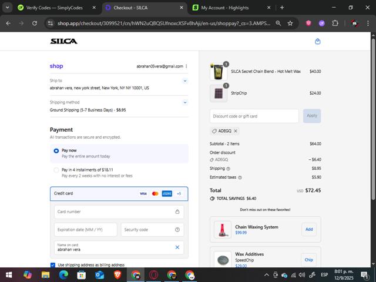Viewport: 376px width, 282px height.
Task: Apply the discount code
Action: click(312, 116)
